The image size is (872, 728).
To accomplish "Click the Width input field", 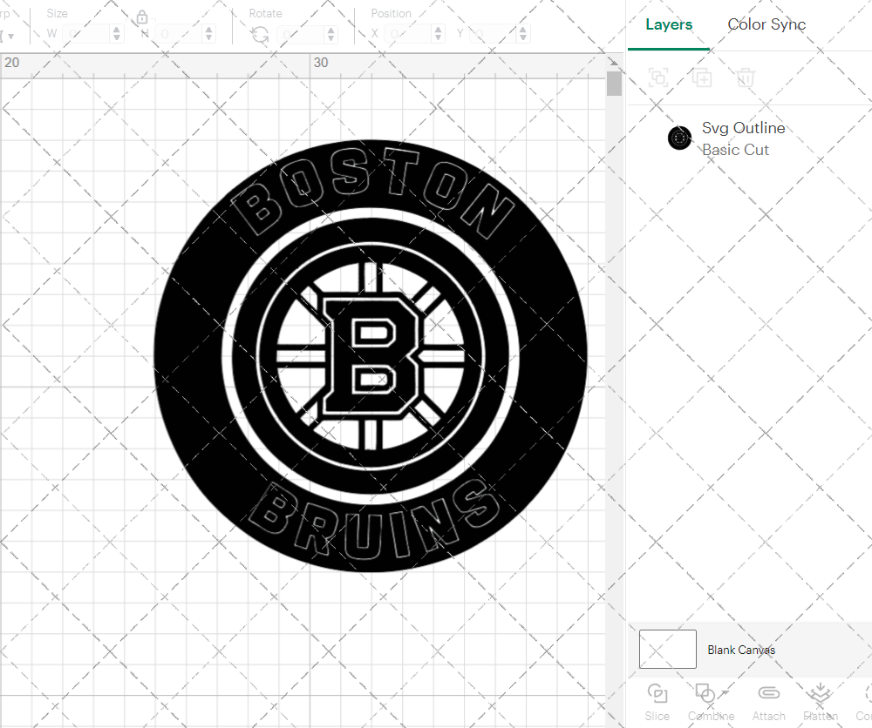I will 86,34.
